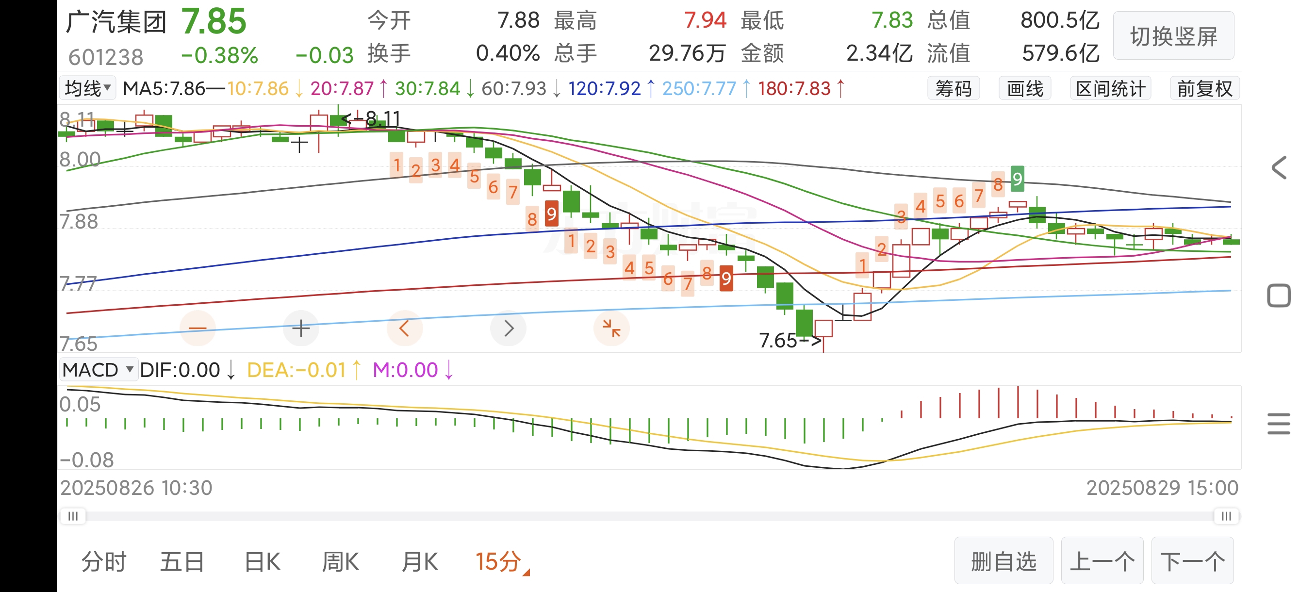Tap the zoom-in plus chart button
The width and height of the screenshot is (1316, 592).
(301, 328)
